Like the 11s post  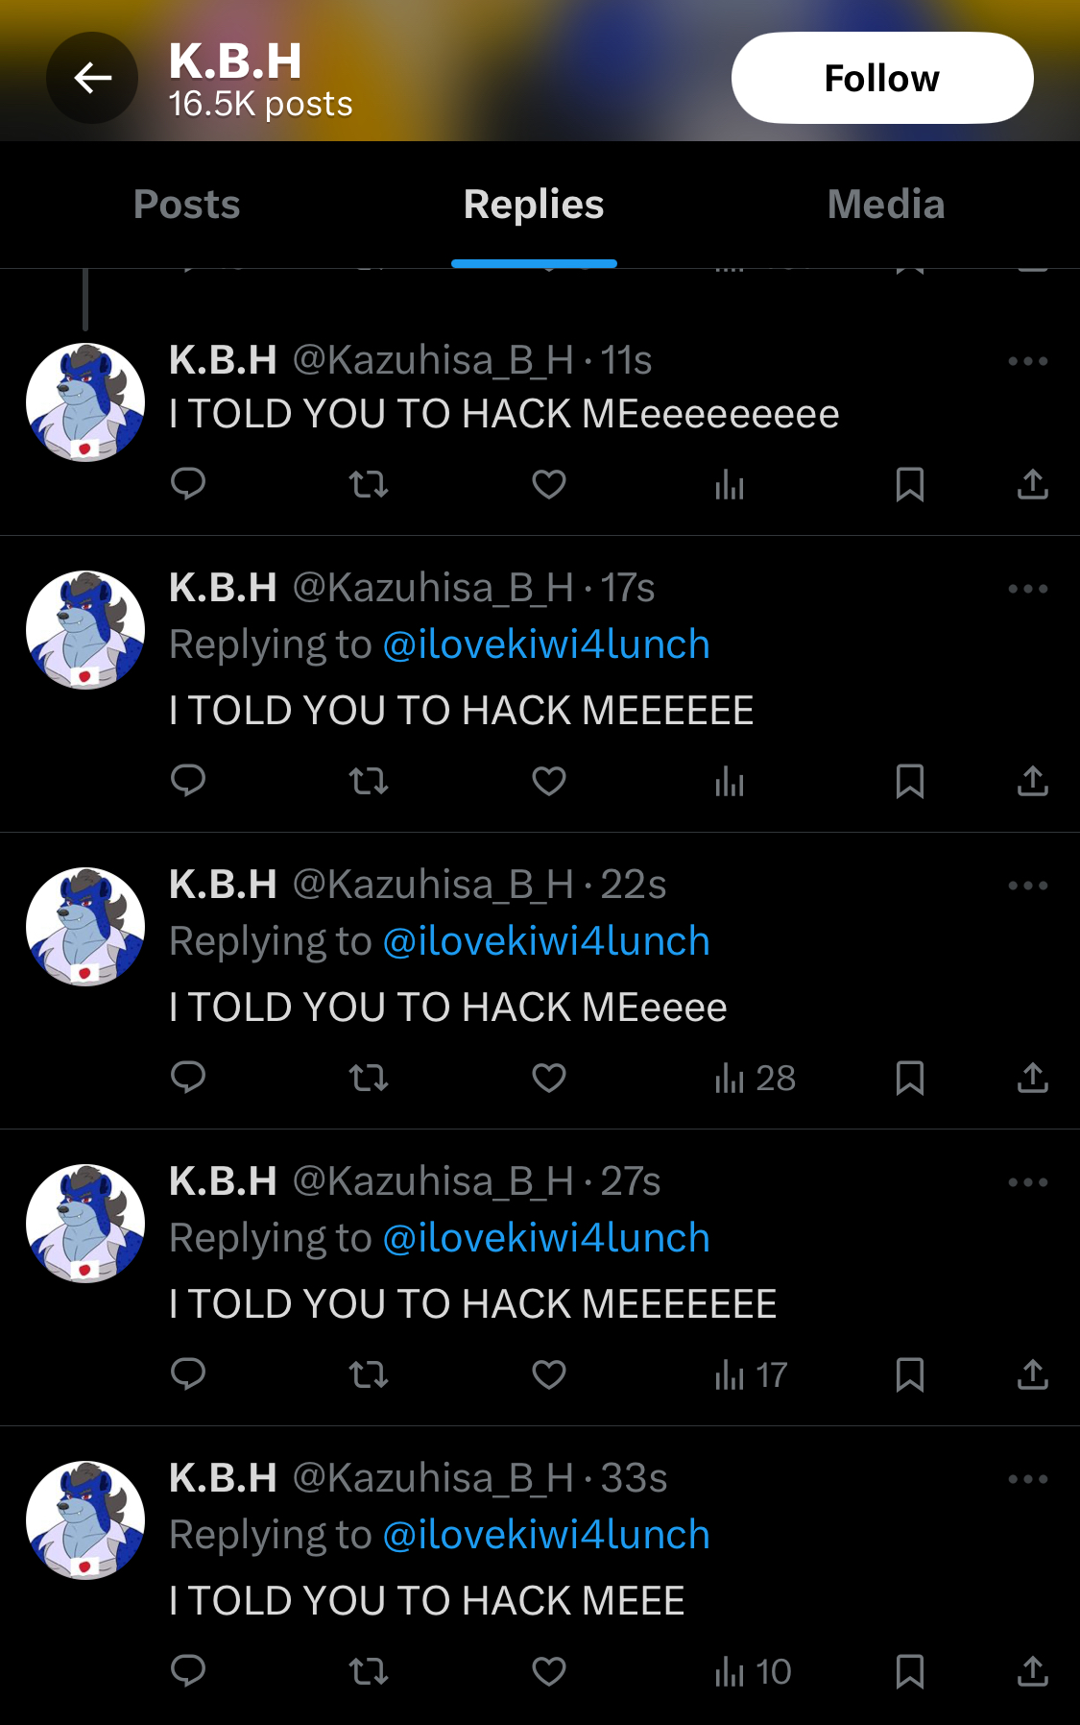549,484
